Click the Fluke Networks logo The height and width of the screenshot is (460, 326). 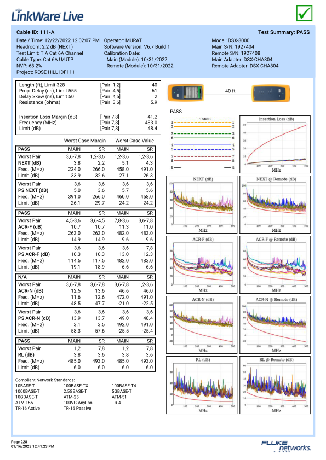(x=286, y=446)
